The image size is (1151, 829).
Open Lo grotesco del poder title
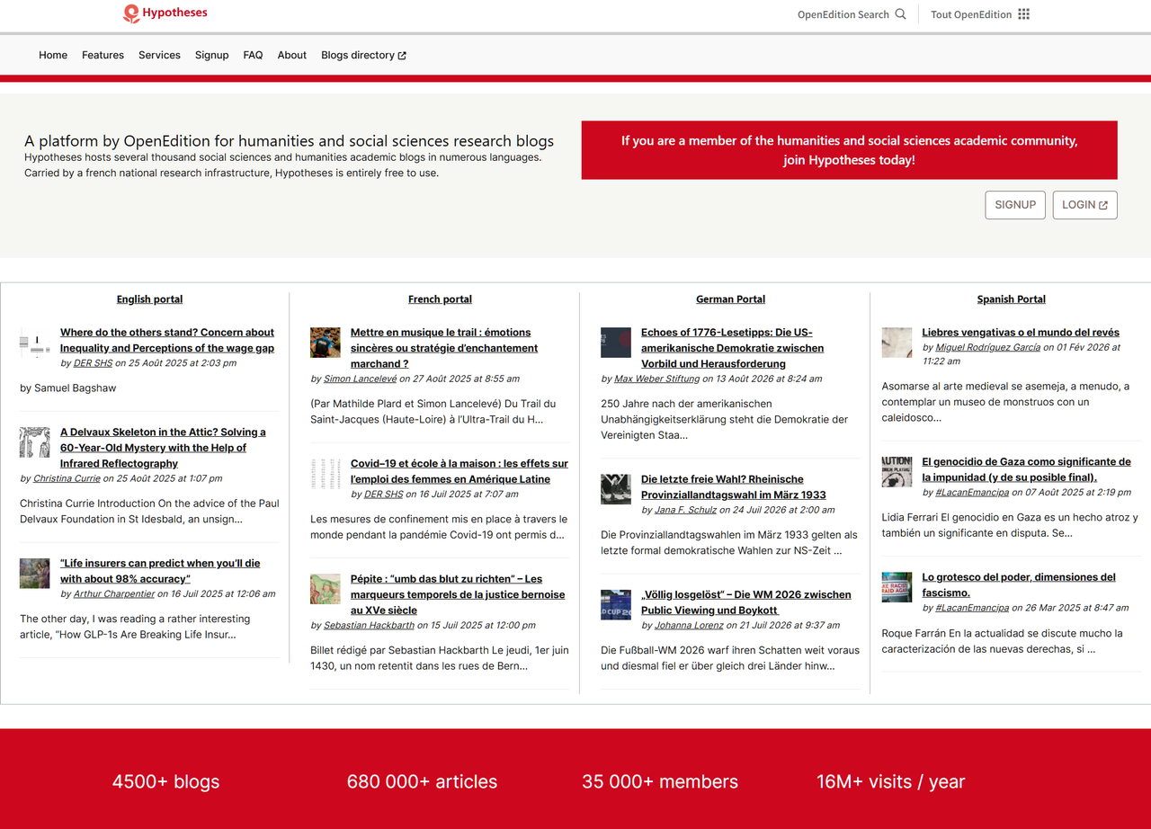coord(1019,584)
